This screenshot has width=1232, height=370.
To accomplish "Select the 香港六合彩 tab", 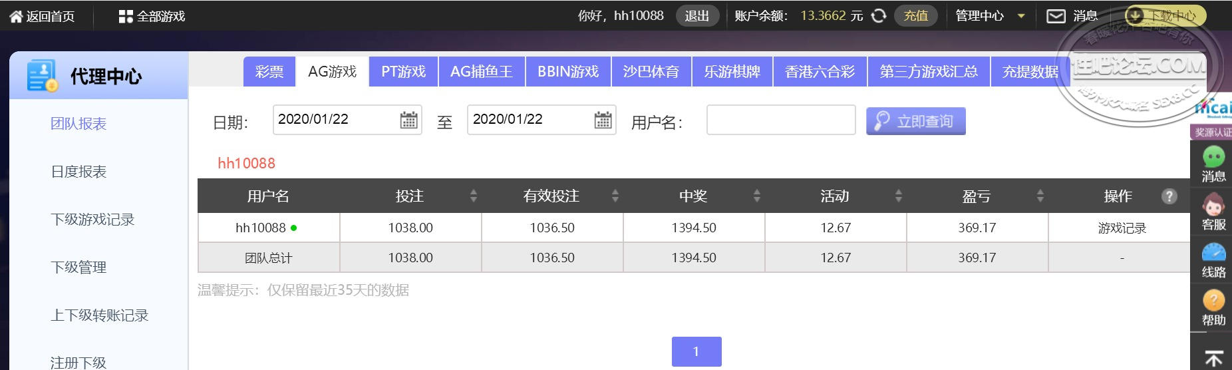I will click(x=820, y=72).
